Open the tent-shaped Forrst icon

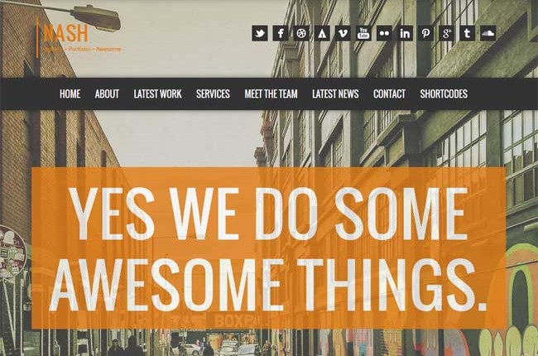(322, 33)
